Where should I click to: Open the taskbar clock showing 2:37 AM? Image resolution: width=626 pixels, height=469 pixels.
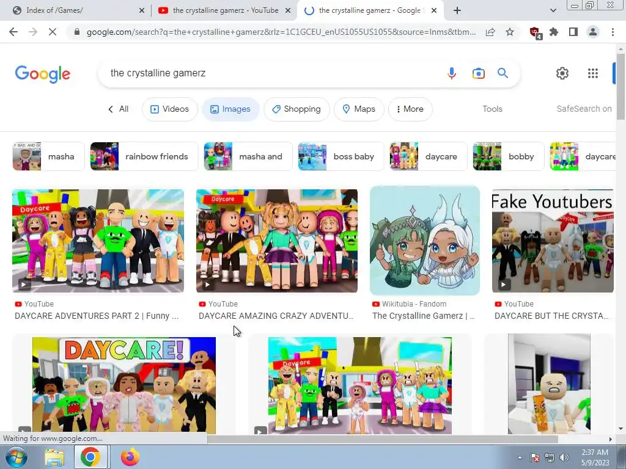(595, 457)
